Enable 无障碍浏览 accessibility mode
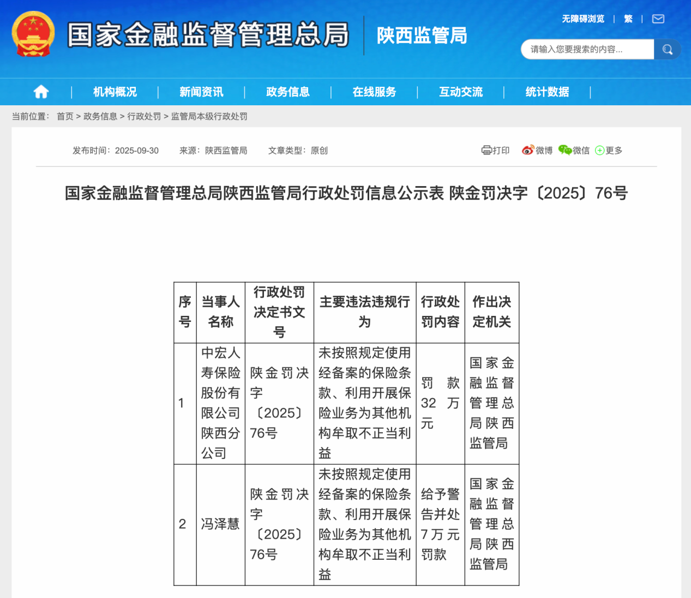Image resolution: width=691 pixels, height=598 pixels. point(582,19)
